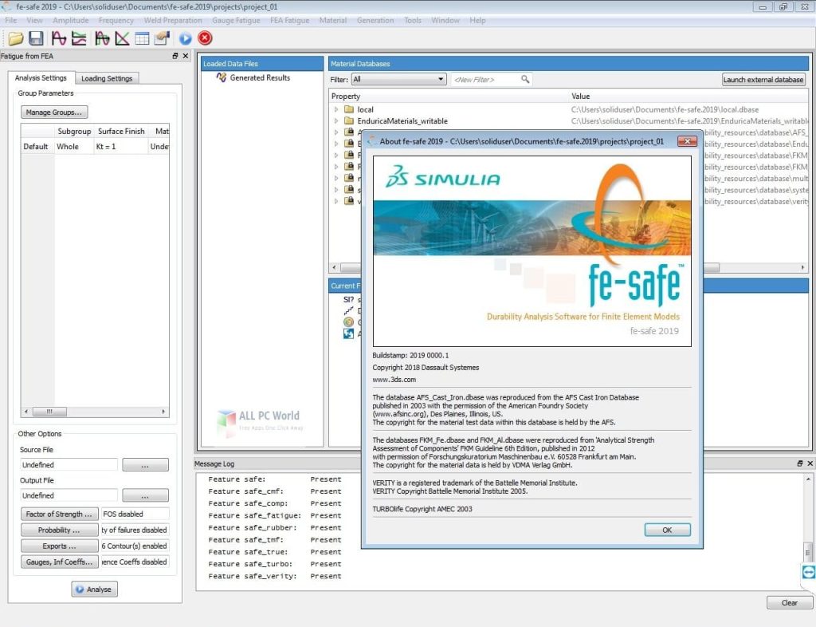Expand the local database tree entry
Image resolution: width=816 pixels, height=627 pixels.
[335, 109]
